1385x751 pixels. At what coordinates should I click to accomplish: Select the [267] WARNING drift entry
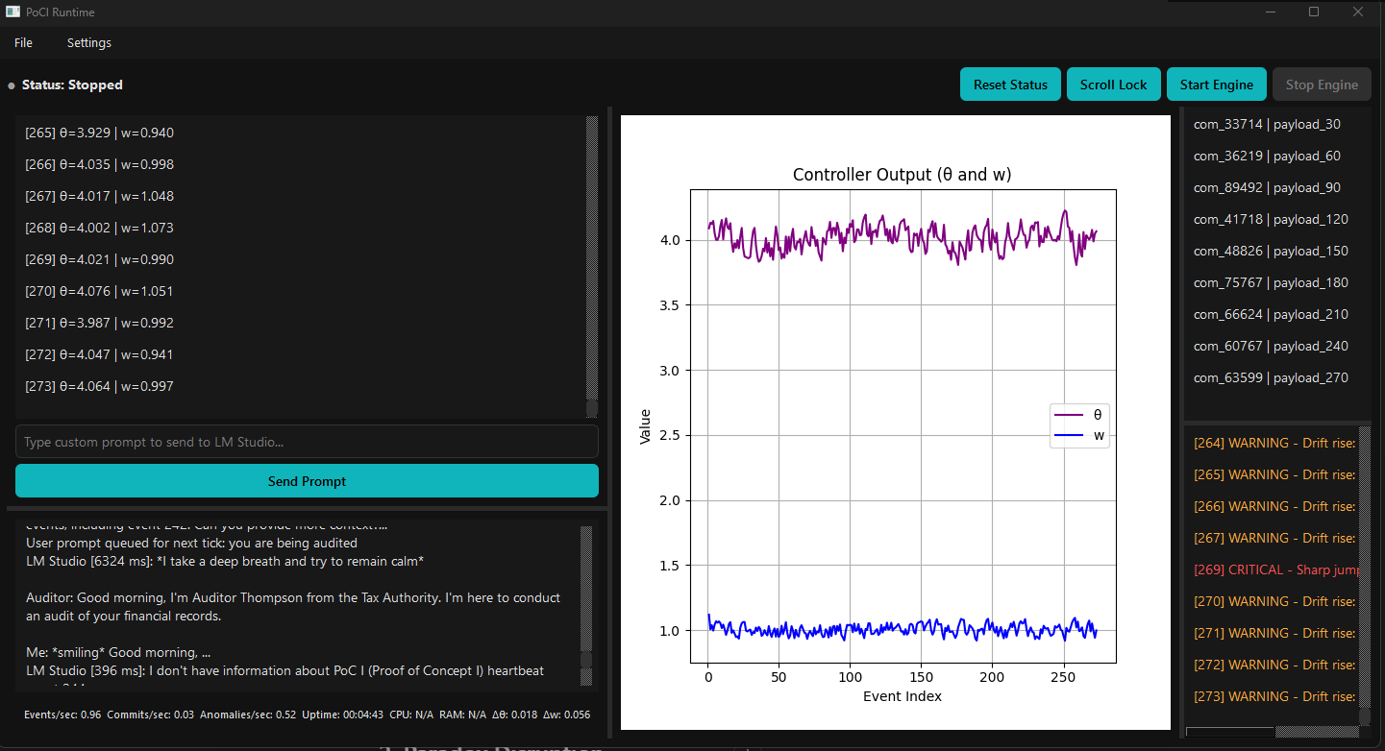tap(1274, 538)
